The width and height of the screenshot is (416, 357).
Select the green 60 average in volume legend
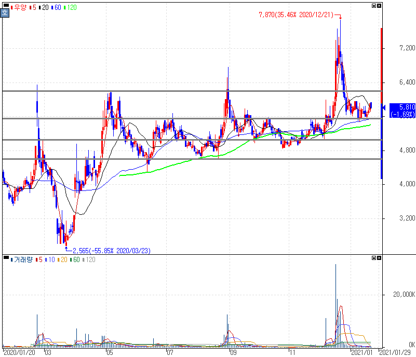75,259
